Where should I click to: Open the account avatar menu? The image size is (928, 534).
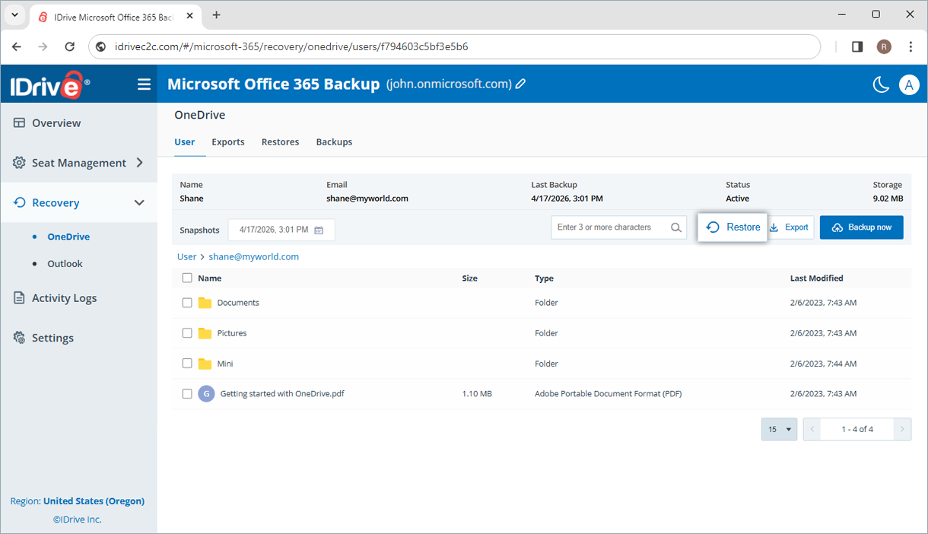(x=909, y=84)
